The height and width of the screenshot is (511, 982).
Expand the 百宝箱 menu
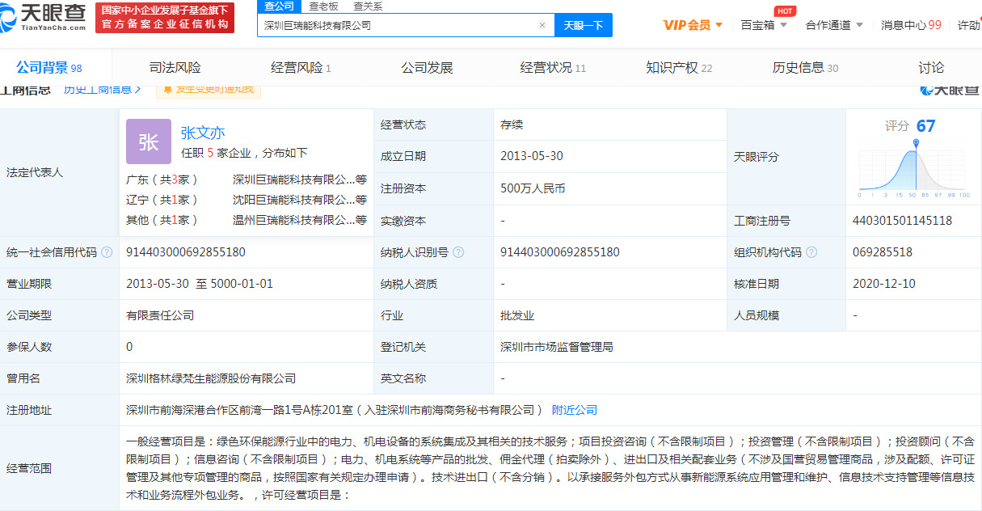(x=763, y=25)
